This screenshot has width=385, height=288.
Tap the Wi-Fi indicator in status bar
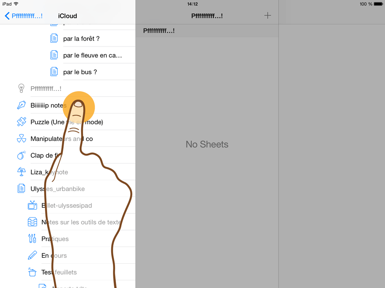point(16,4)
